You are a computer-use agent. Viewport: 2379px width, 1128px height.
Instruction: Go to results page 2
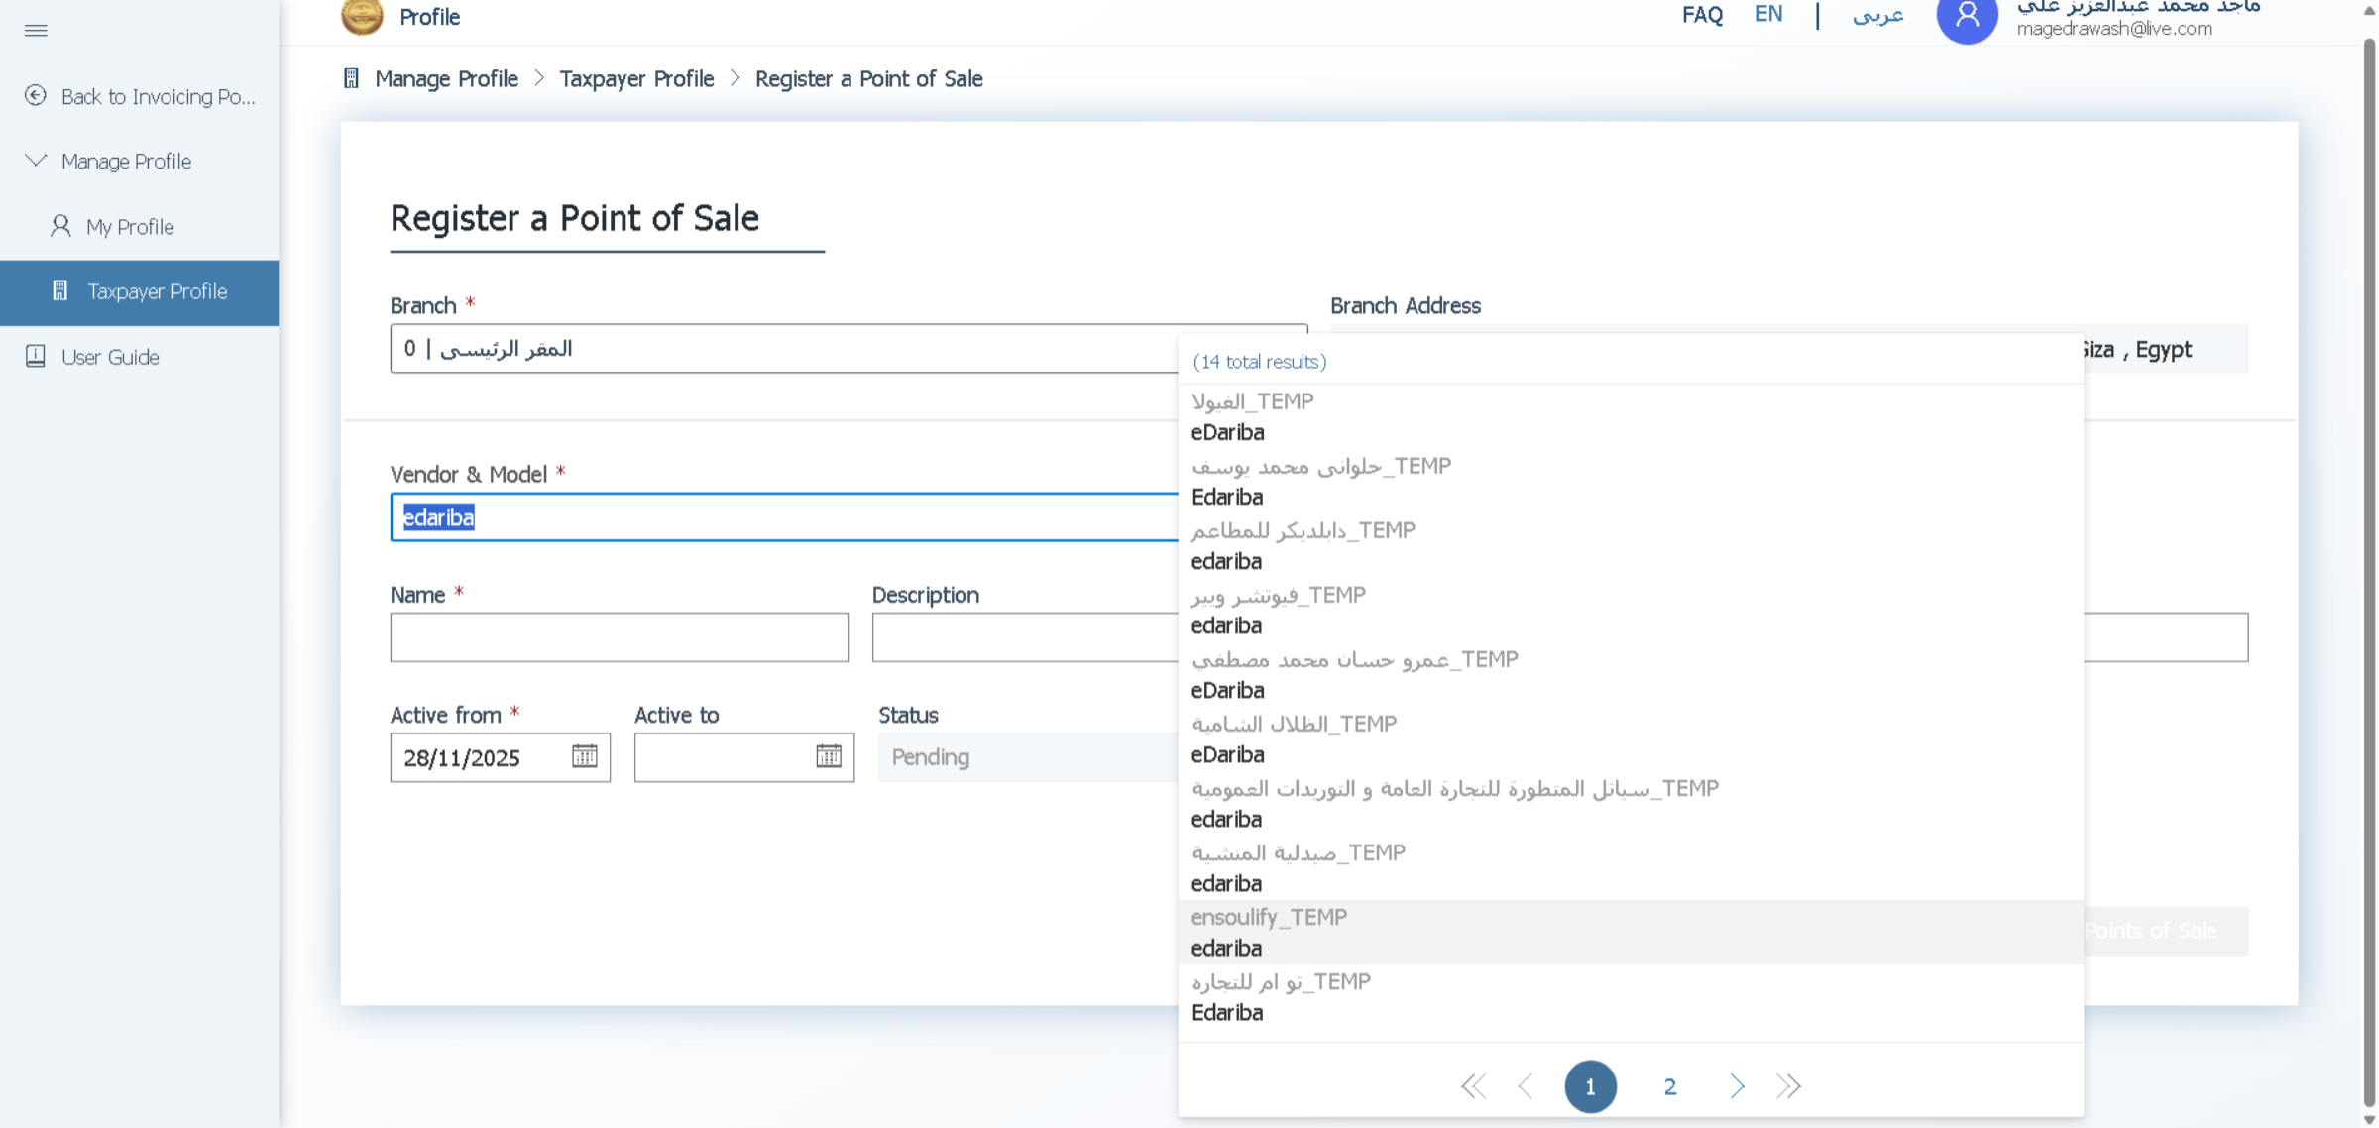[x=1669, y=1086]
